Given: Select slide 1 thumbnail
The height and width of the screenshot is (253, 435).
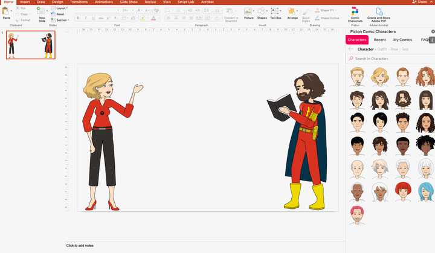Looking at the screenshot, I should pos(31,45).
